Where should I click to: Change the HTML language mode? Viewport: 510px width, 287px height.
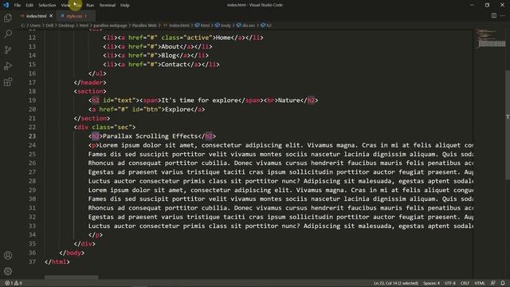point(480,283)
